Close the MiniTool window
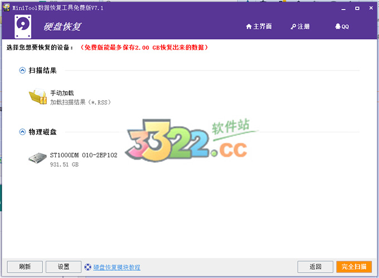The image size is (379, 278). (x=371, y=8)
